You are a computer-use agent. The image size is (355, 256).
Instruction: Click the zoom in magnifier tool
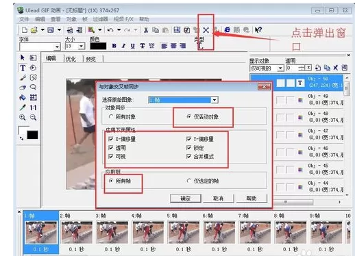[x=23, y=117]
